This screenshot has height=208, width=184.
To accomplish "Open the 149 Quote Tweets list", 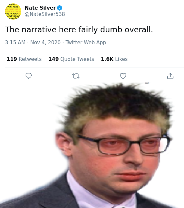I will [x=71, y=59].
